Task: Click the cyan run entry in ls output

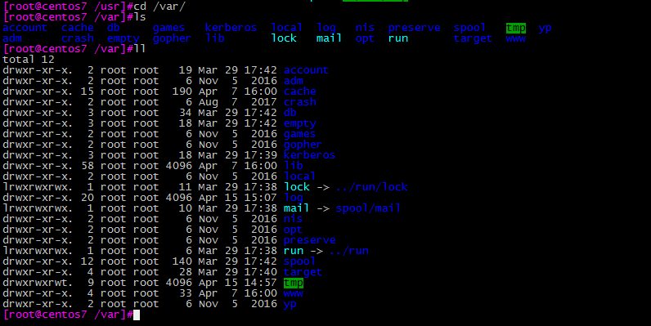Action: (x=398, y=38)
